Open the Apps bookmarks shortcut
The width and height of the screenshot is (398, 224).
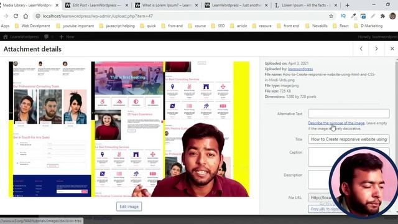tap(5, 26)
